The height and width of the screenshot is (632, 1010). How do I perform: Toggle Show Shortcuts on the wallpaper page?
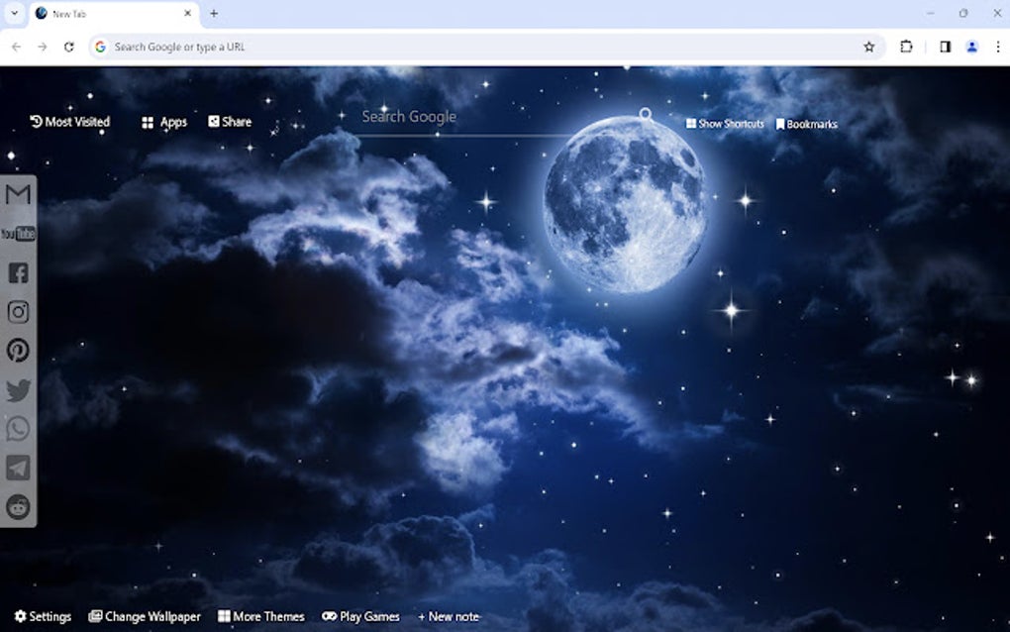pos(724,123)
